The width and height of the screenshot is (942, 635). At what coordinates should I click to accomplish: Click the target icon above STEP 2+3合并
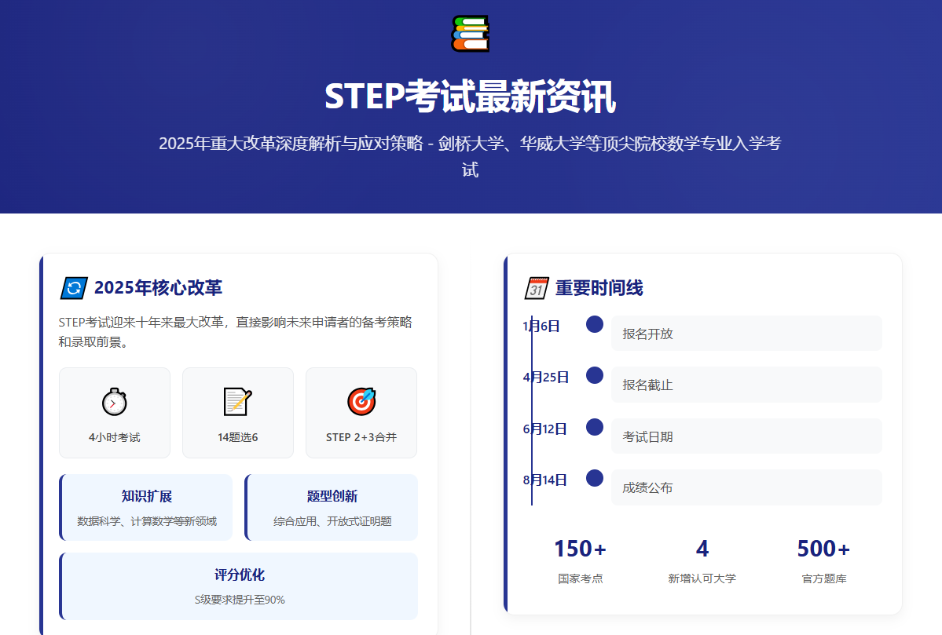[361, 401]
